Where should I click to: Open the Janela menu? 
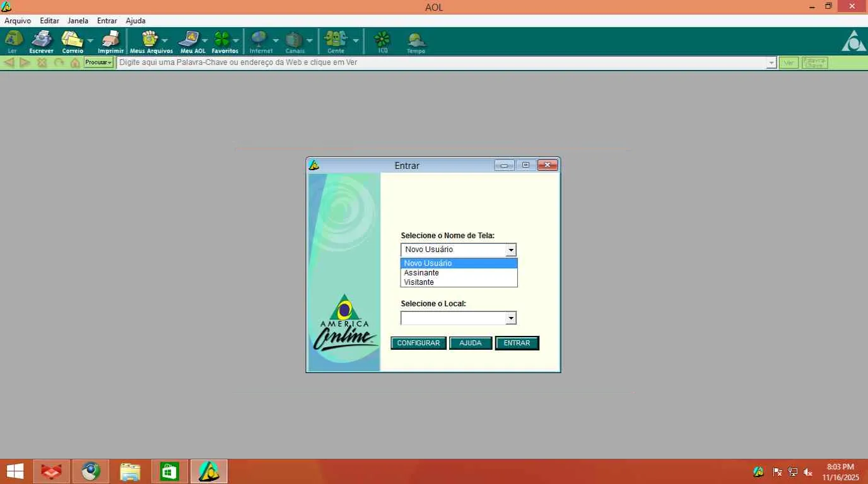point(78,21)
